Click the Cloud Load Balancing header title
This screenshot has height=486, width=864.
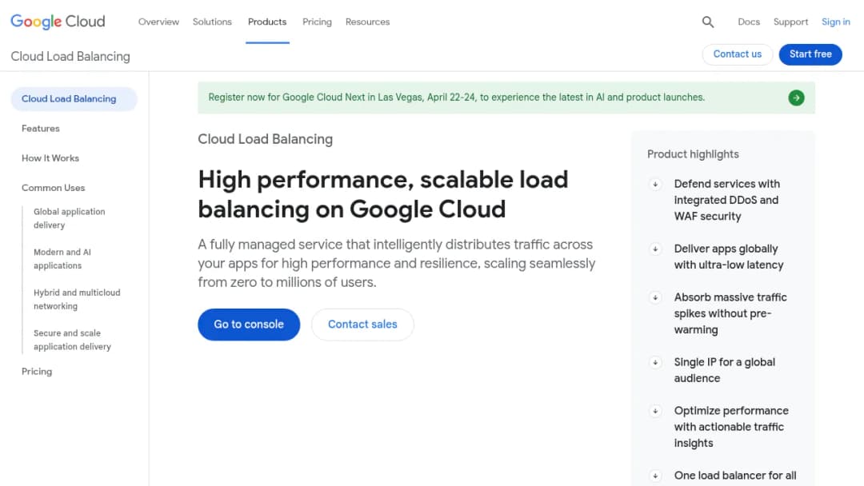[x=70, y=57]
